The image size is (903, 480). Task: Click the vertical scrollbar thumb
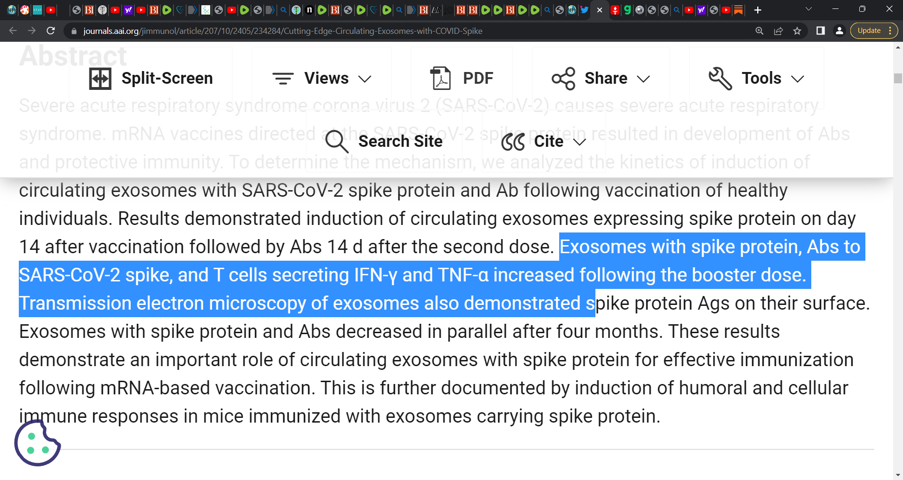(898, 78)
